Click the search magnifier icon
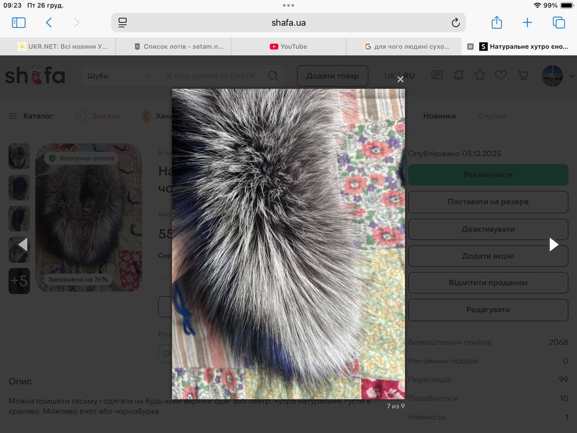 point(273,76)
